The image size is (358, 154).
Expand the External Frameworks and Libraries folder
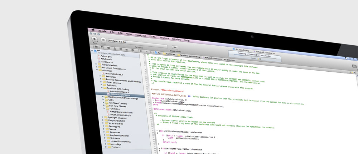(101, 79)
